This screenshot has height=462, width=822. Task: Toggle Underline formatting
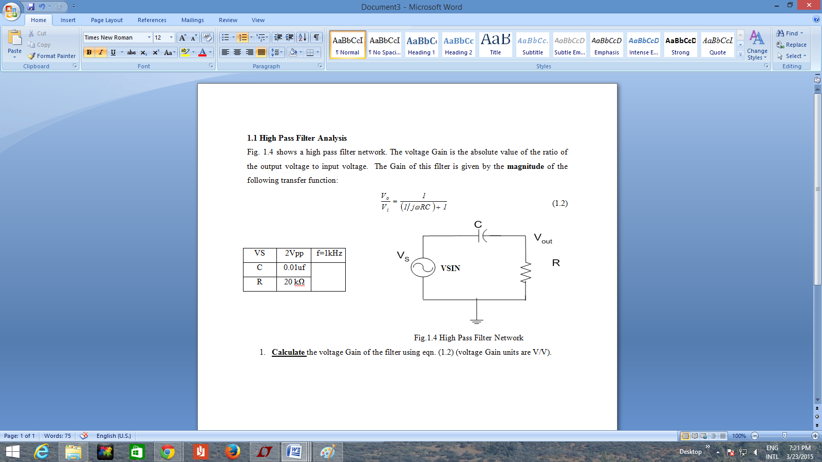(113, 52)
